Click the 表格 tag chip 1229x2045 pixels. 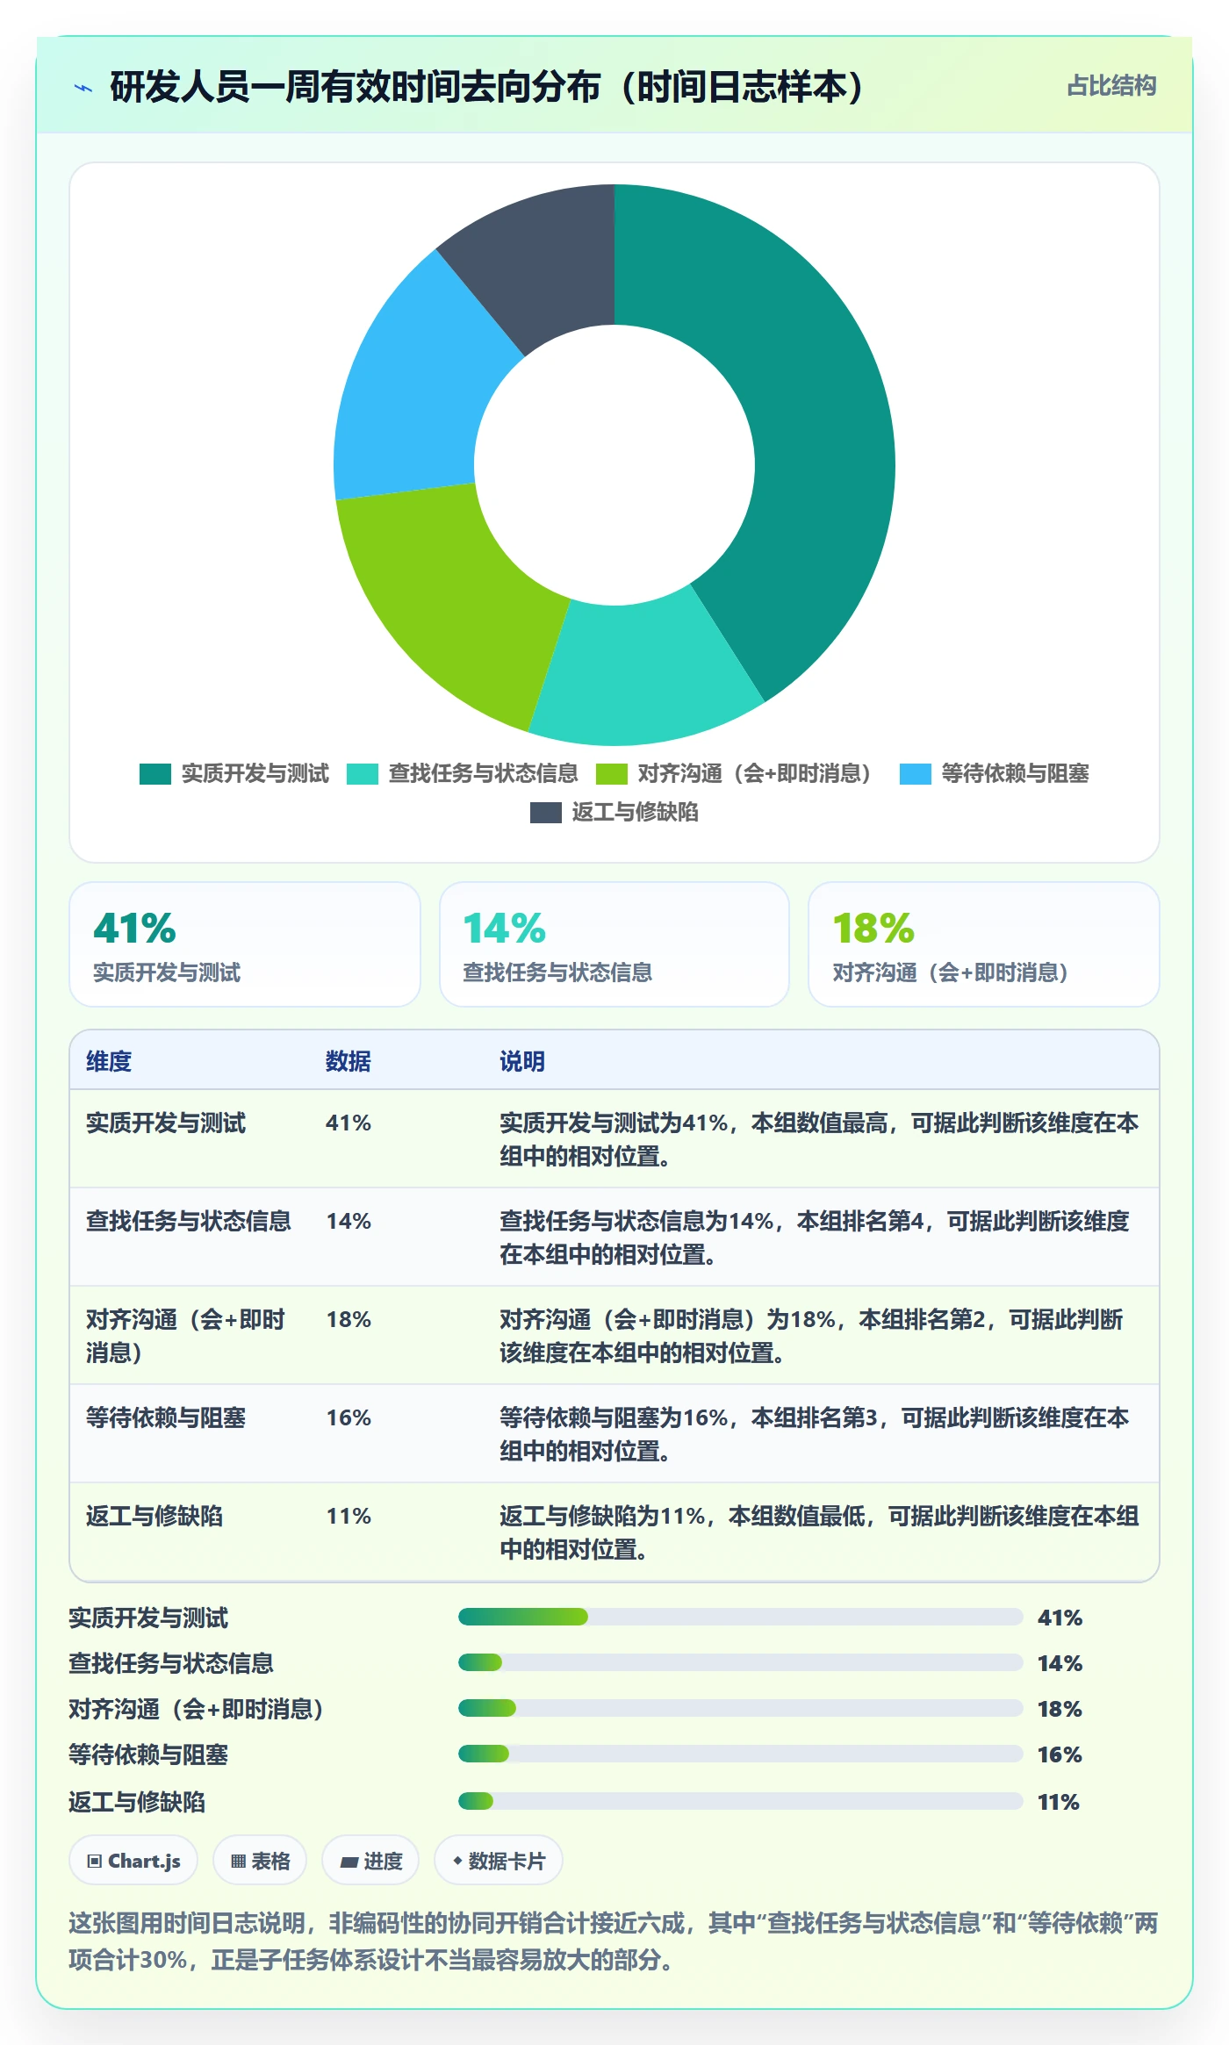[x=260, y=1860]
